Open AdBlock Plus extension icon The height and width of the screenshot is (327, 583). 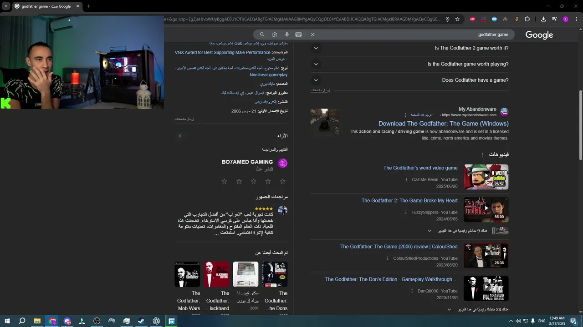tap(472, 19)
